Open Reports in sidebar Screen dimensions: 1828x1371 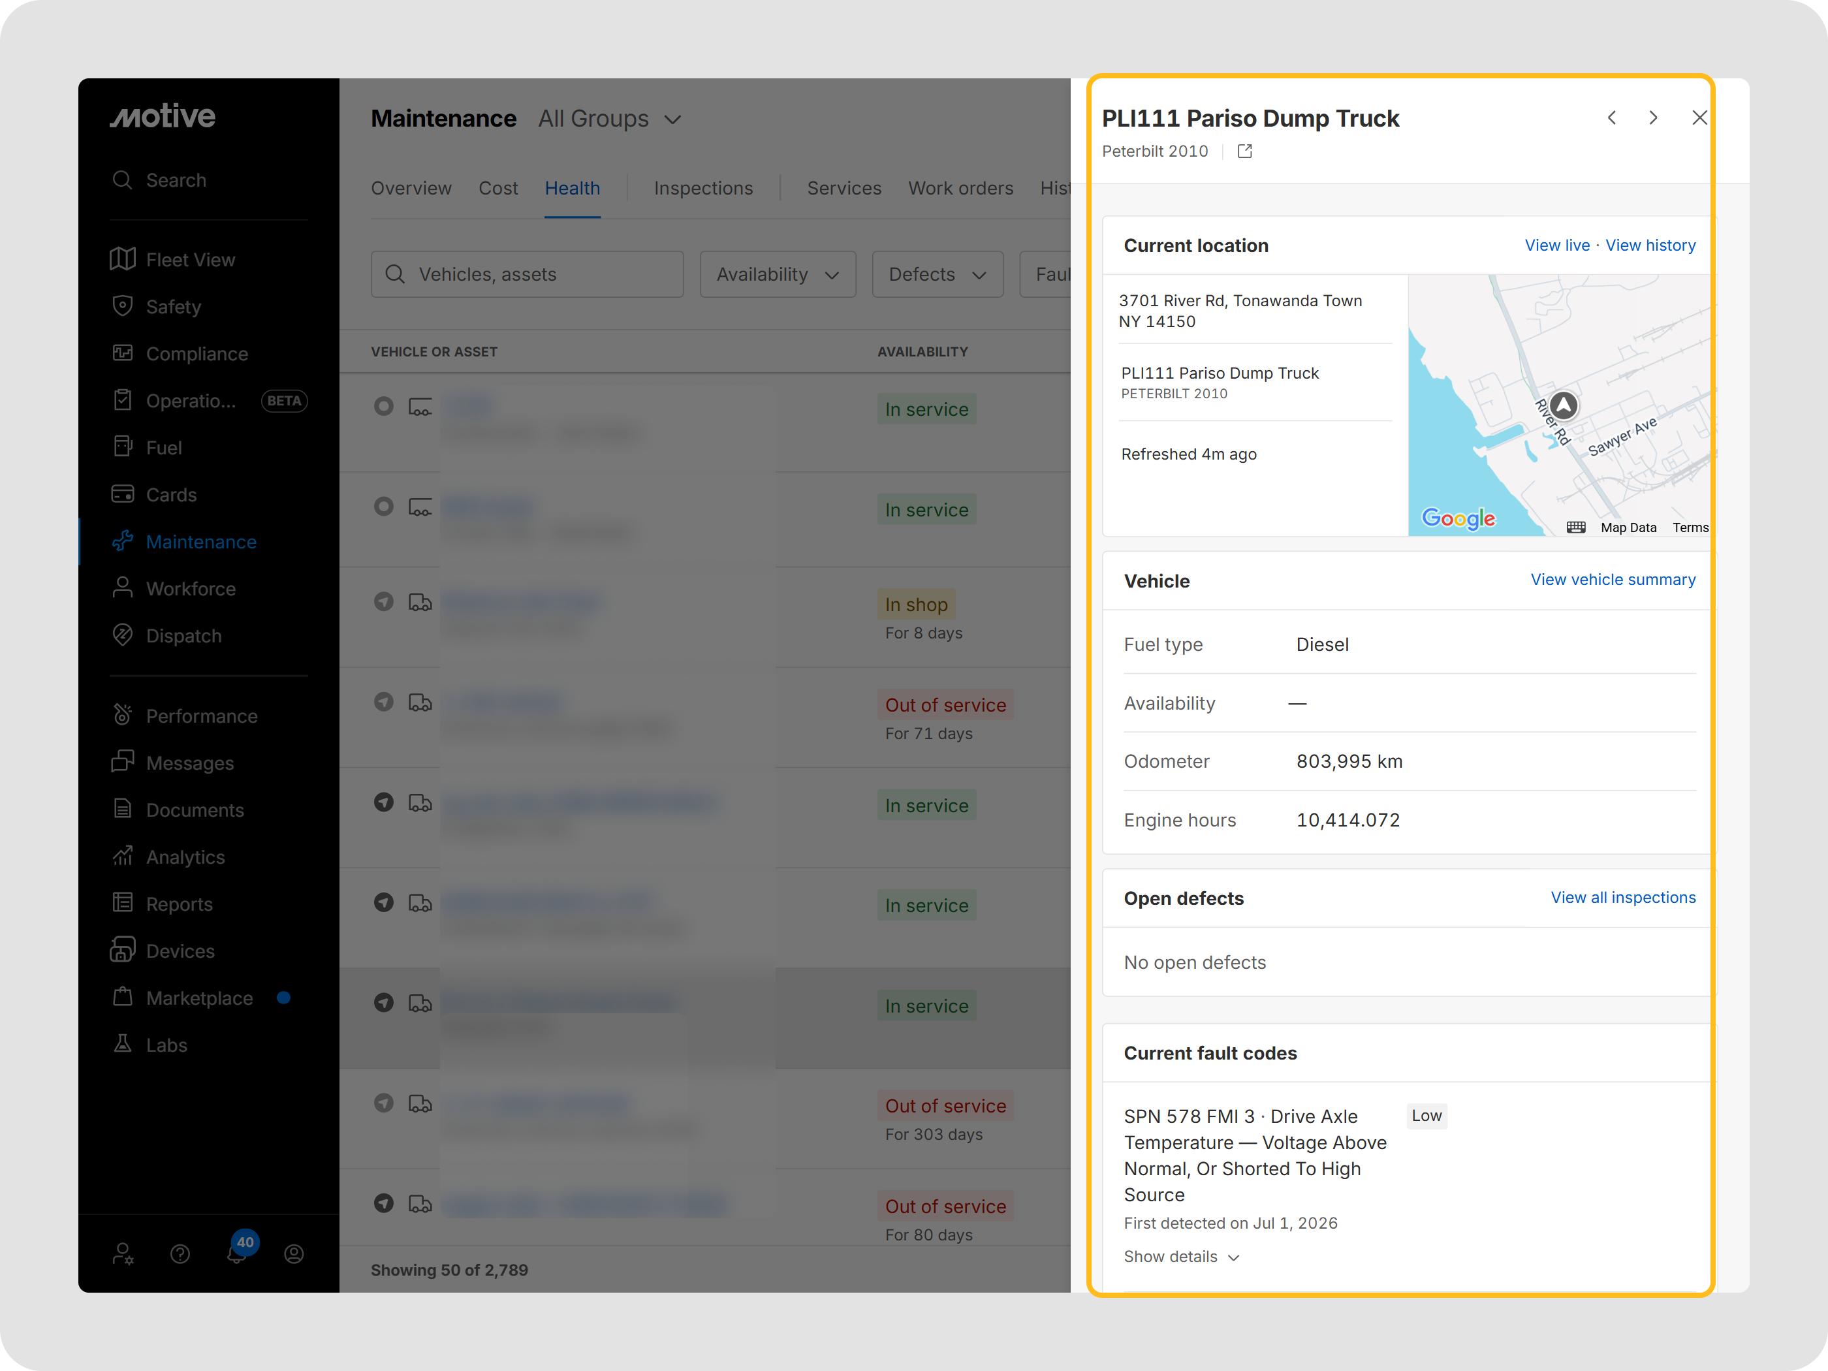coord(162,905)
